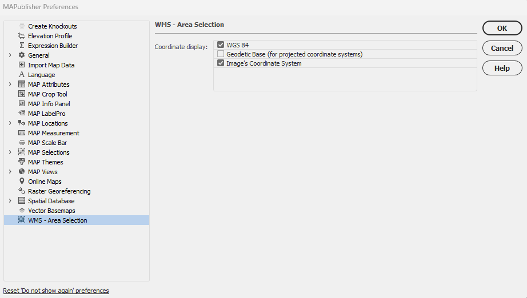Click the 'Coordinate display:' label
The width and height of the screenshot is (527, 298).
[181, 47]
